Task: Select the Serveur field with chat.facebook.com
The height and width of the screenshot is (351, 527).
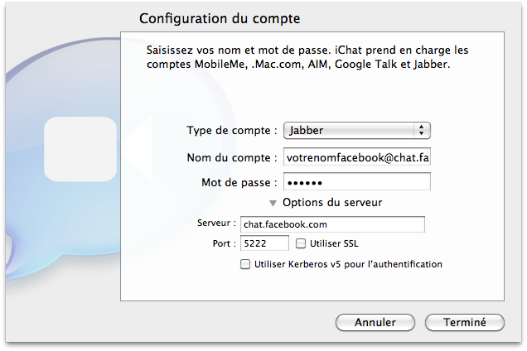Action: pyautogui.click(x=331, y=224)
